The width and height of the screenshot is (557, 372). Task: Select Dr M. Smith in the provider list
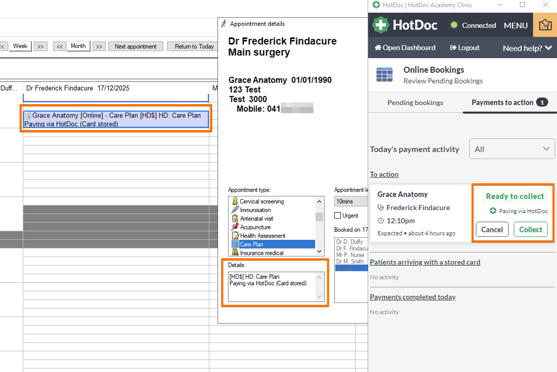(x=350, y=261)
